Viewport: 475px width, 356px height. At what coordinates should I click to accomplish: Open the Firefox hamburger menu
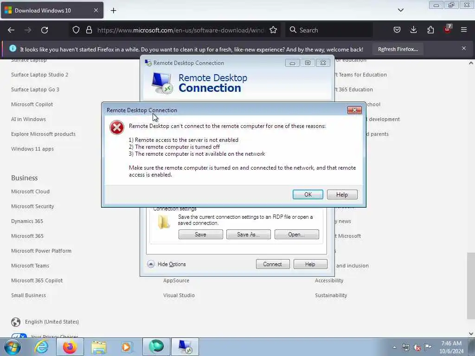pyautogui.click(x=464, y=30)
